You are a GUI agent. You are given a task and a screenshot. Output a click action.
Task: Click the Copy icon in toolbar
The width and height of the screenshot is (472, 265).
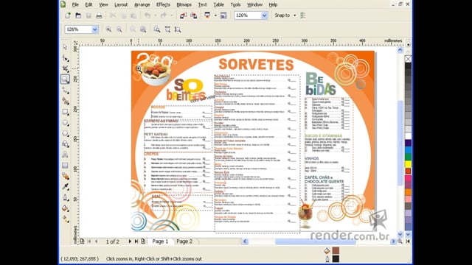tap(123, 15)
